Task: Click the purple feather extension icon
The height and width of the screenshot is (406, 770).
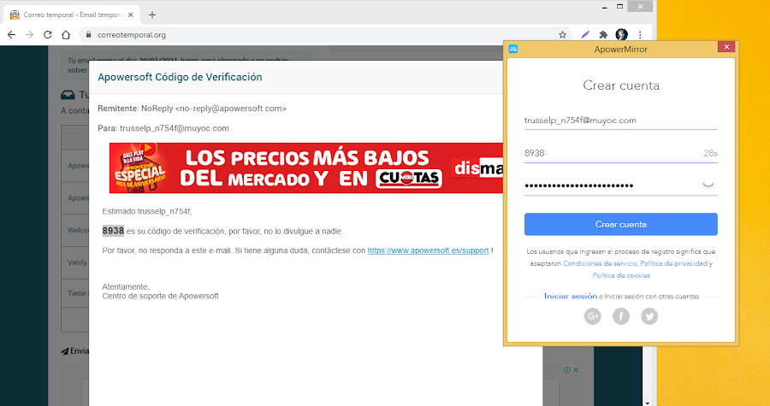Action: [585, 34]
